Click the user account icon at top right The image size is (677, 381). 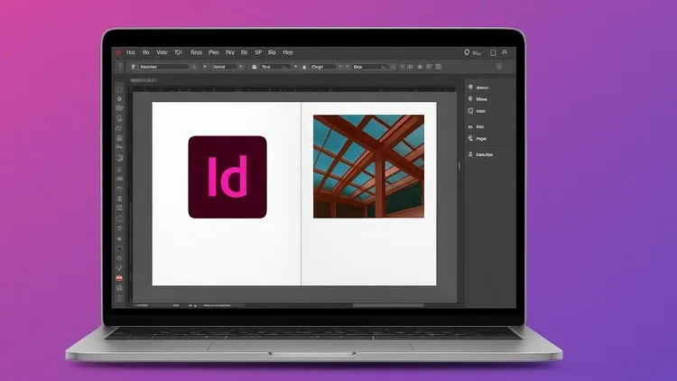coord(505,52)
